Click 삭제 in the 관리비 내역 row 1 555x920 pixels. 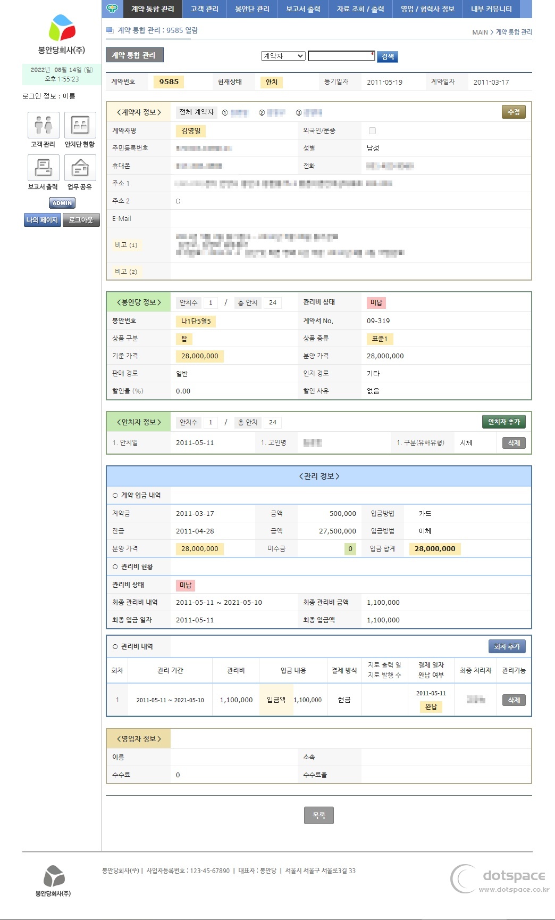[514, 700]
